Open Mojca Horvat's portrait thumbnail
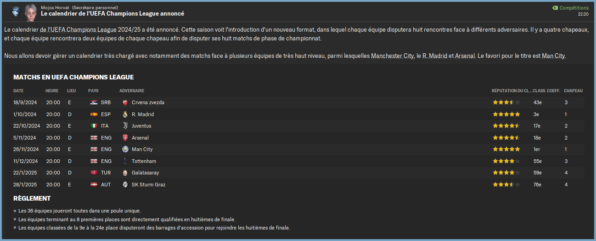This screenshot has width=596, height=241. [x=31, y=11]
